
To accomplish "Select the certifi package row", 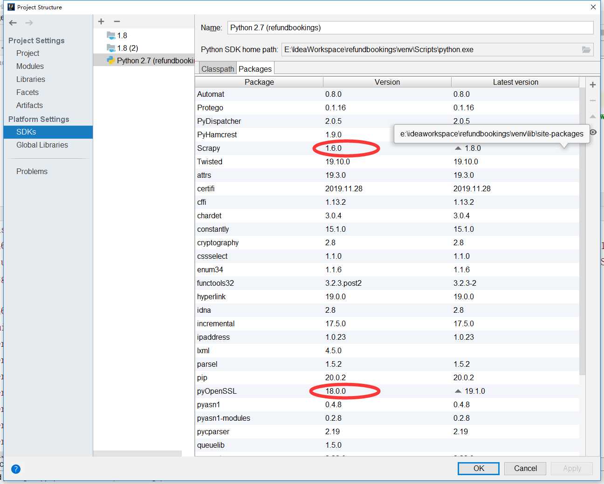I will point(387,188).
